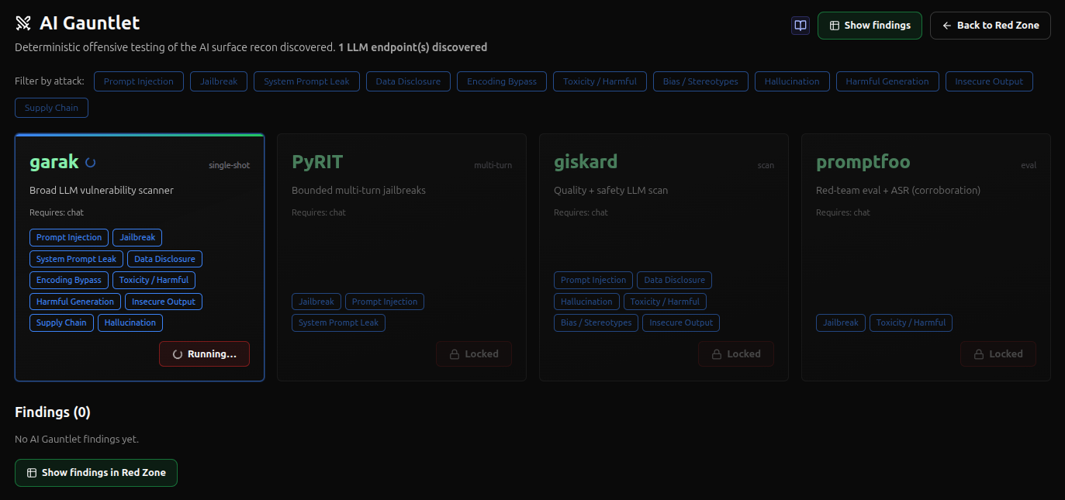Click Data Disclosure tag on garak card
Viewport: 1065px width, 500px height.
click(x=164, y=259)
